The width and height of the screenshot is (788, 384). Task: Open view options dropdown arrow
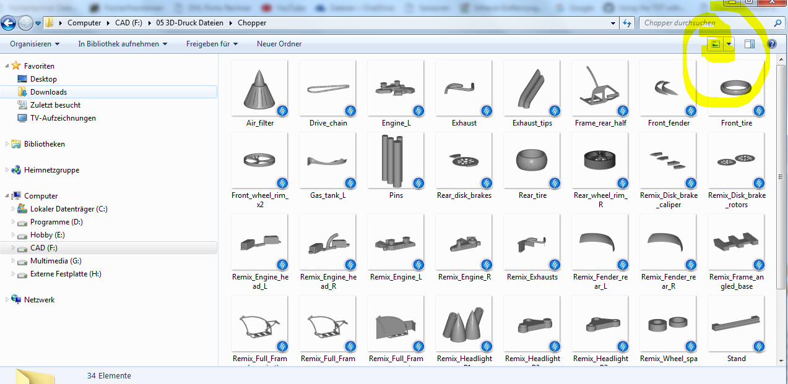pos(729,44)
